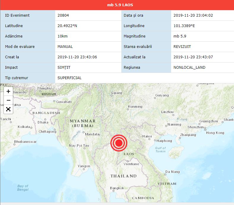234x205 pixels.
Task: Click the NONLOCAL_LAND region value
Action: tap(189, 68)
